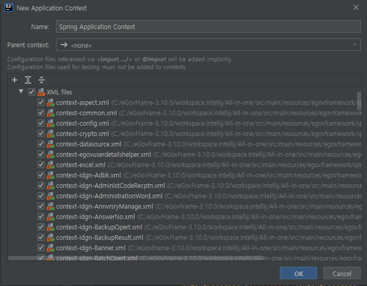Click the context-excel.xml file icon
Screen dimensions: 367x286
point(50,164)
